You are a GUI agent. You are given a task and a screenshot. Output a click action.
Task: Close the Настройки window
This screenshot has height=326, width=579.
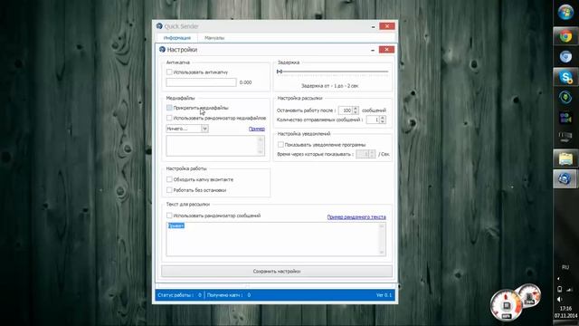(386, 50)
